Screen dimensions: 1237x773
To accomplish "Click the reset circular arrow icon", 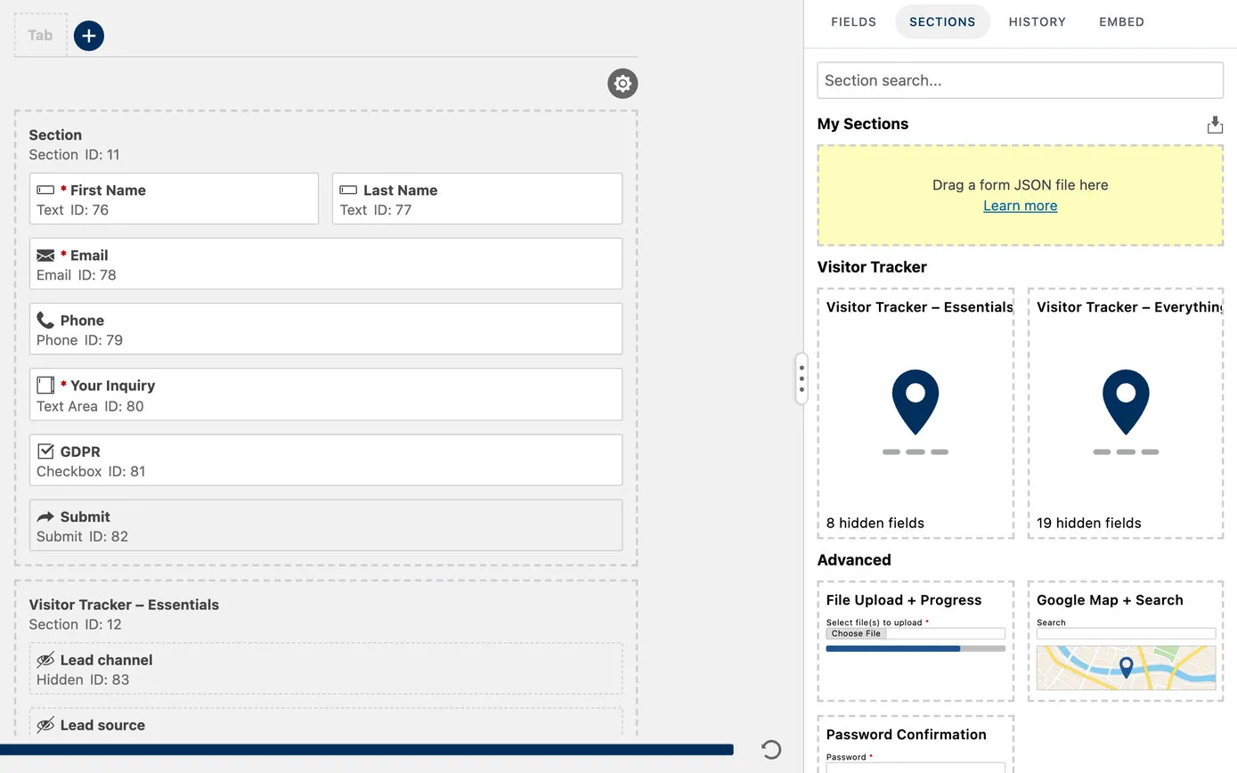I will click(771, 750).
